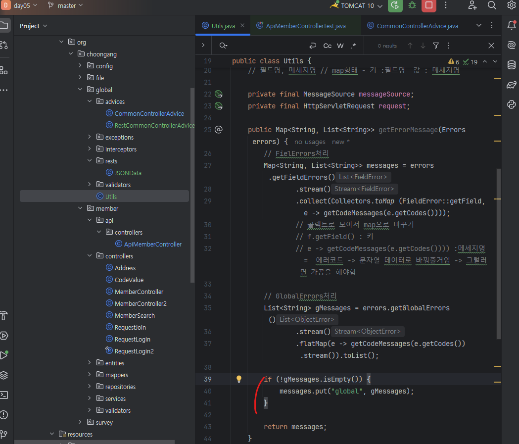Click the @ gutter icon on line 25
The width and height of the screenshot is (519, 444).
coord(219,130)
